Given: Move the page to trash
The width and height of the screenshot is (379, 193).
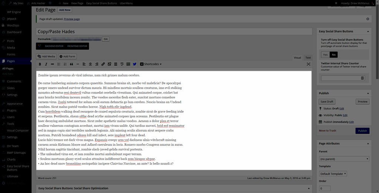Looking at the screenshot, I should click(x=327, y=131).
